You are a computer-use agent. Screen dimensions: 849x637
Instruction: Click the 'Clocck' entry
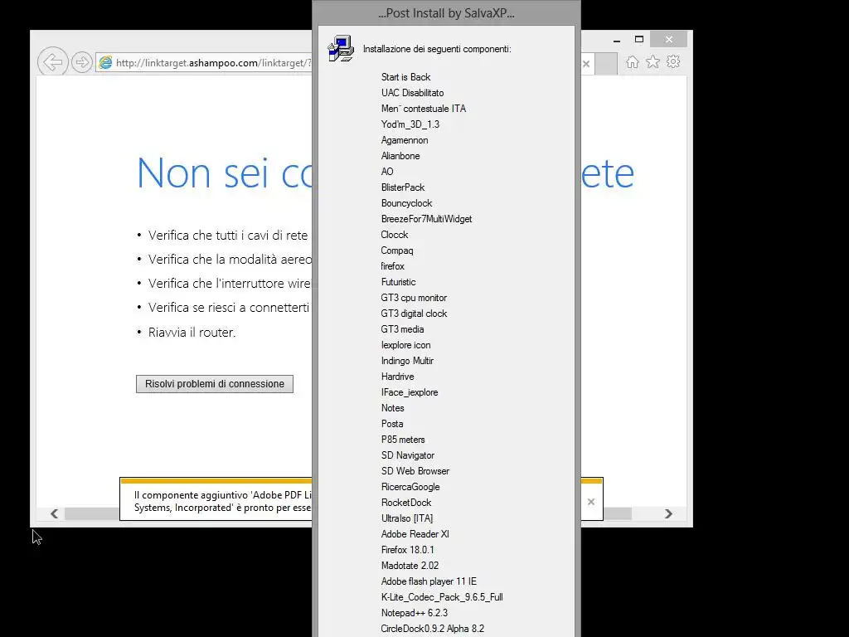point(394,235)
